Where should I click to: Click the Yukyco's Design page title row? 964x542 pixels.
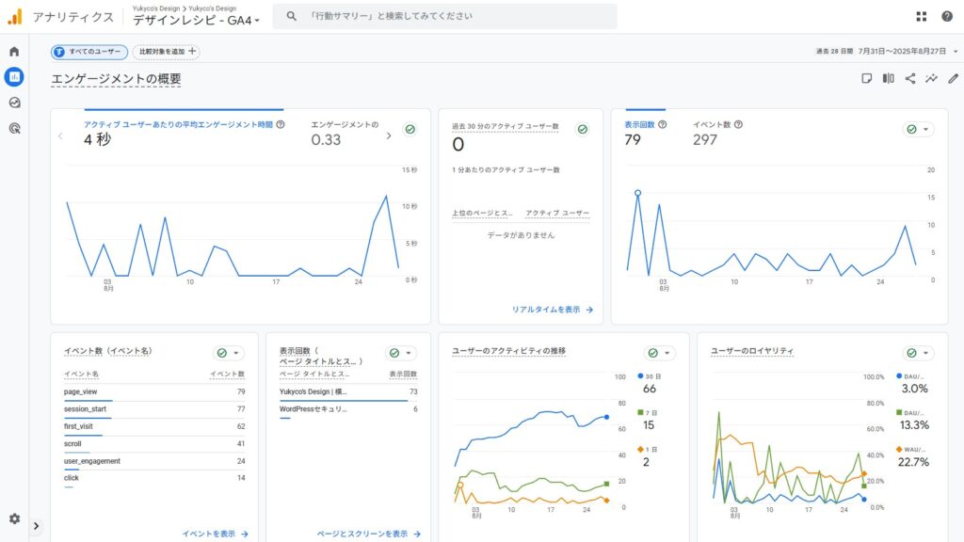click(x=348, y=392)
